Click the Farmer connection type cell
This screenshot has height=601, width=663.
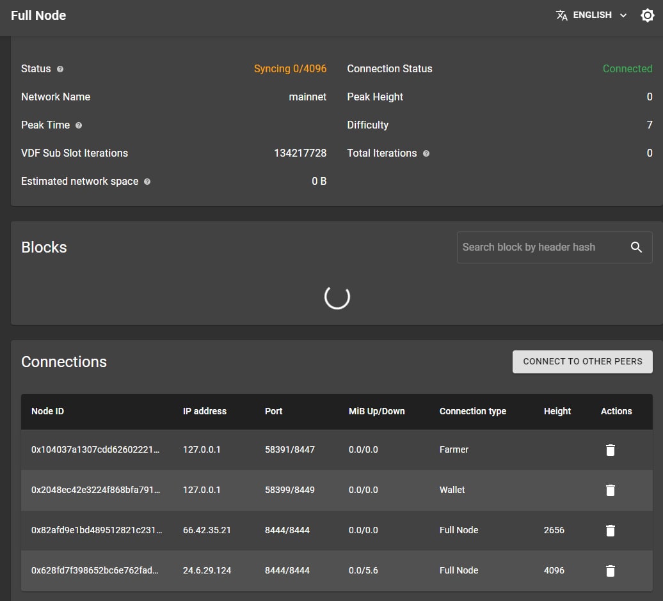click(454, 449)
